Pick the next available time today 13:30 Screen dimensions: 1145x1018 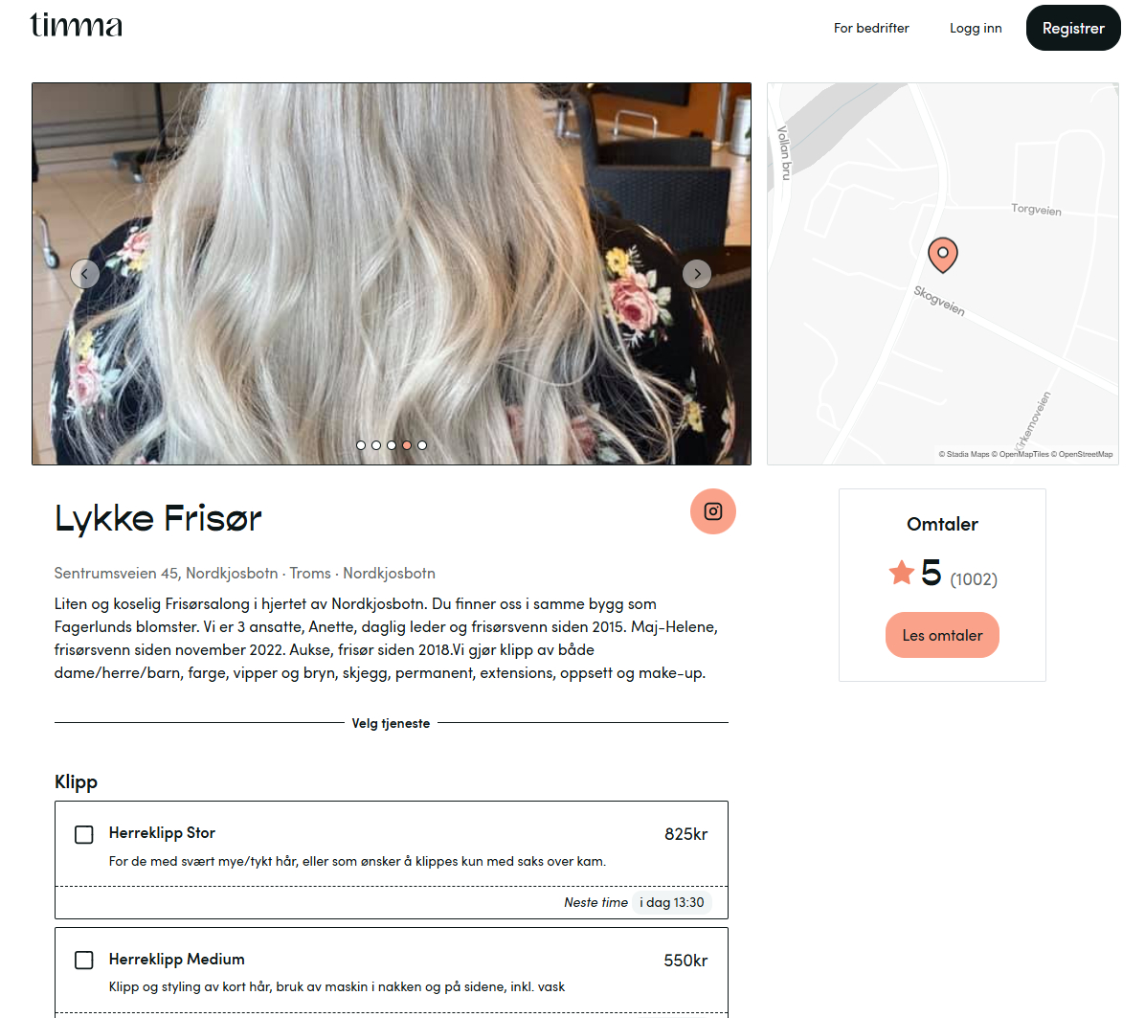[x=671, y=902]
